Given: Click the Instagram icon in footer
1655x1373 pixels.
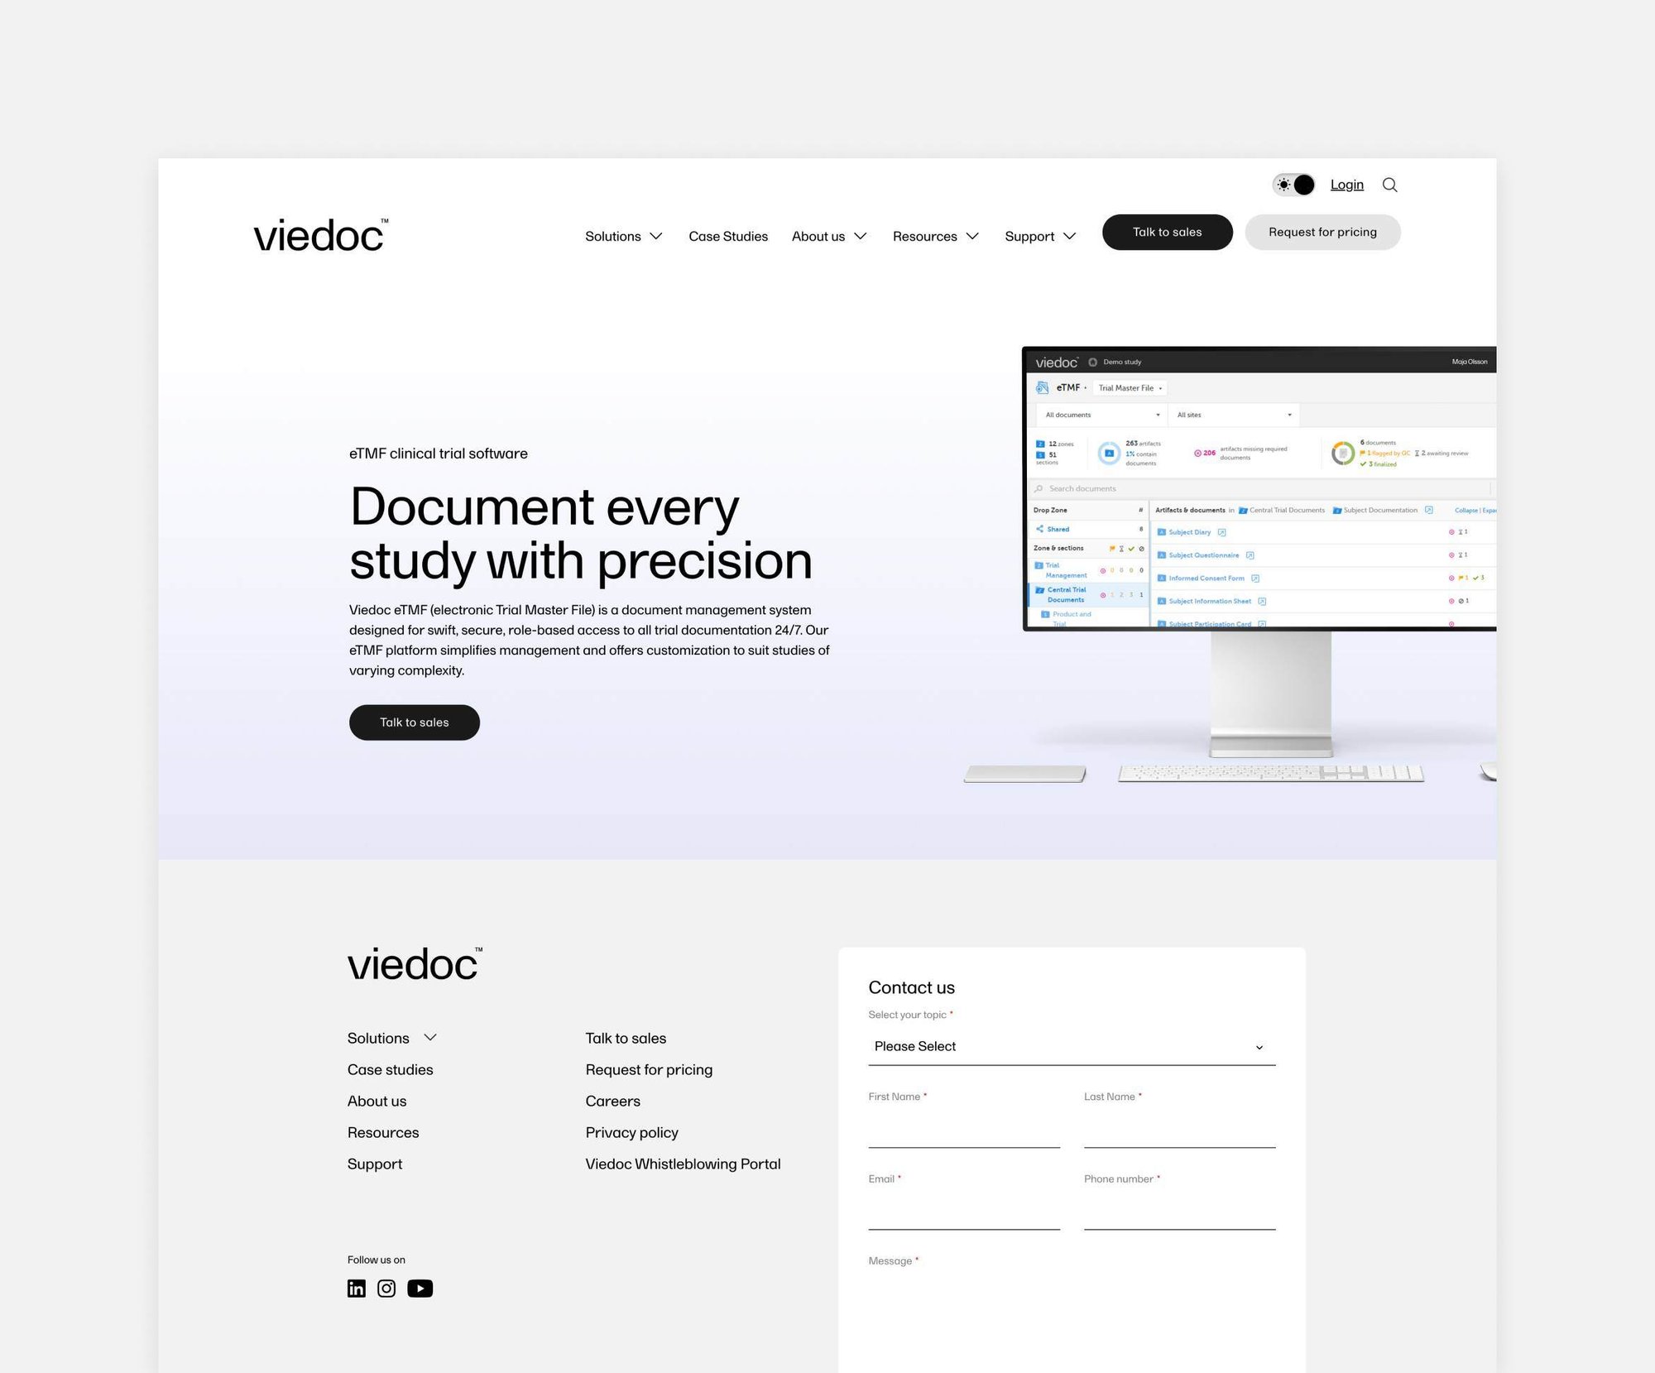Looking at the screenshot, I should (x=387, y=1288).
